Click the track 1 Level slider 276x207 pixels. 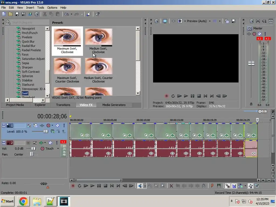point(46,131)
